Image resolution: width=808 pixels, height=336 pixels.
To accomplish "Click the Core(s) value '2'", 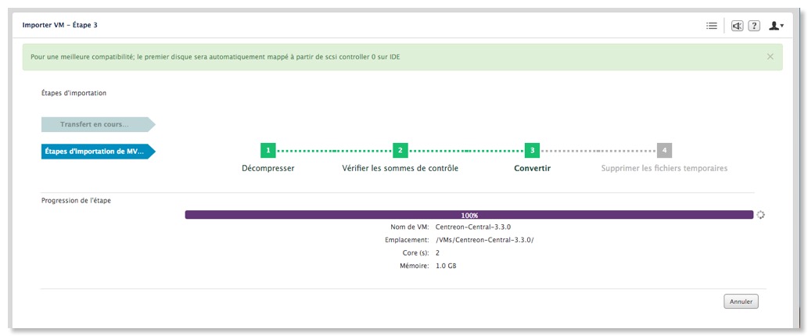I will point(437,253).
